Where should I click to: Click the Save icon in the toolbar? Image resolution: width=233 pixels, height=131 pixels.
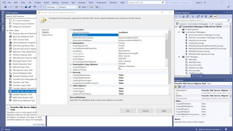[26, 7]
